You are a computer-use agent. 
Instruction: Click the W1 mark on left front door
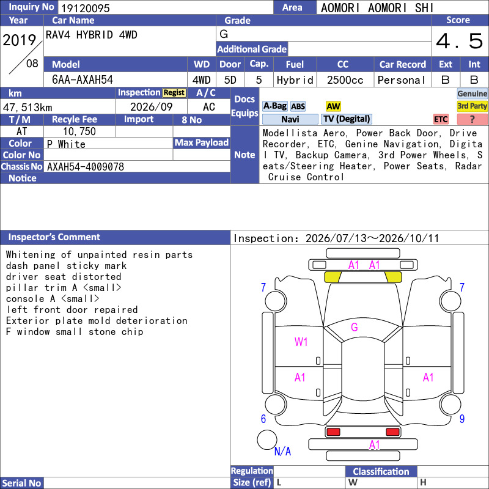[x=301, y=342]
